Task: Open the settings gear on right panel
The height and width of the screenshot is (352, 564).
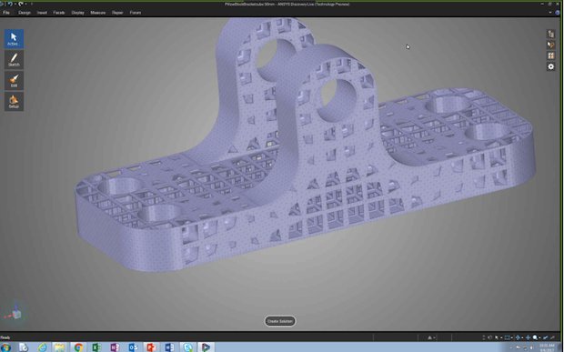Action: point(550,66)
